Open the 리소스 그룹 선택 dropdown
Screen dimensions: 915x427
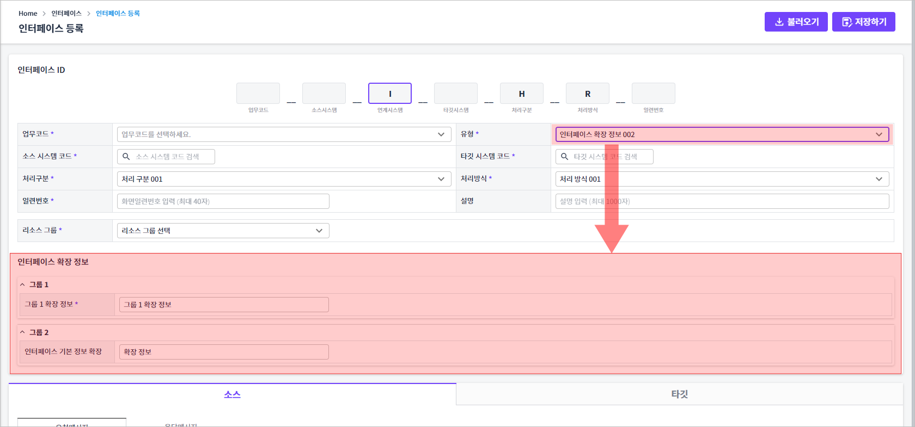tap(223, 231)
